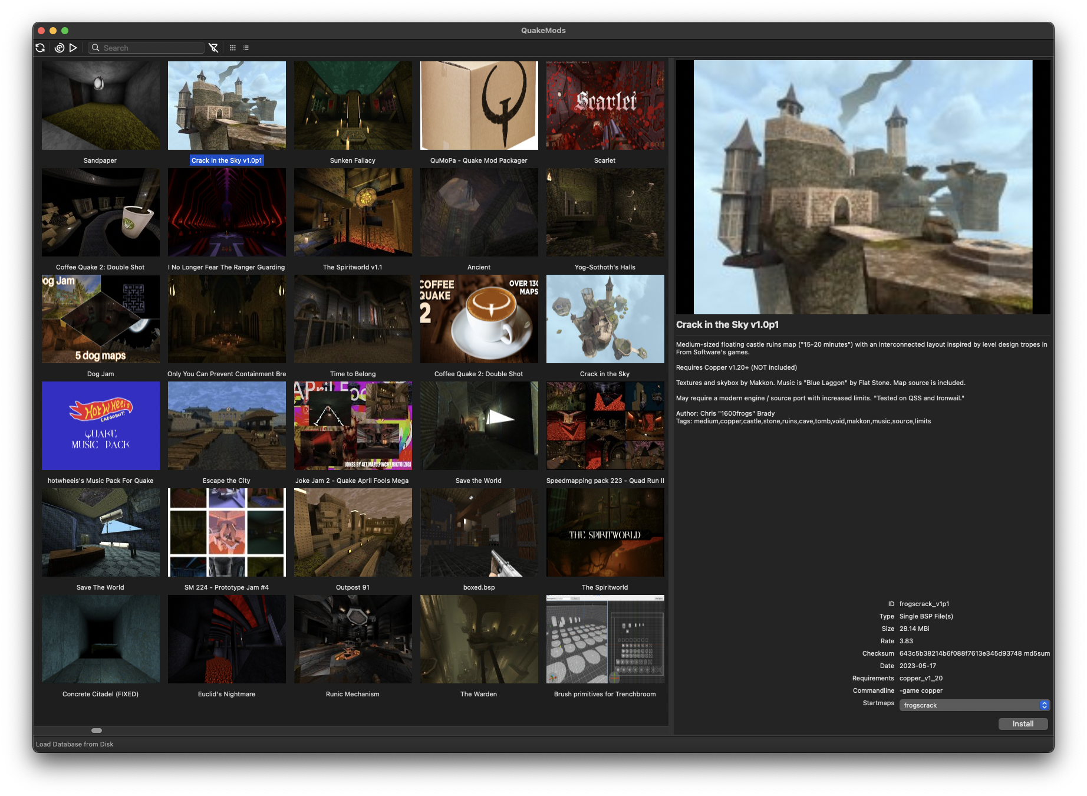Click 'Author: Chris "1600frogs" Brady' text

tap(725, 413)
